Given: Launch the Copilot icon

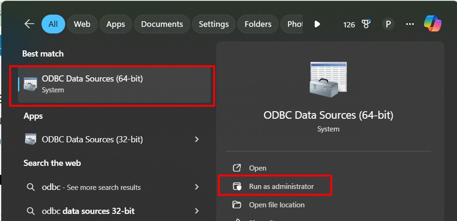Looking at the screenshot, I should (432, 24).
